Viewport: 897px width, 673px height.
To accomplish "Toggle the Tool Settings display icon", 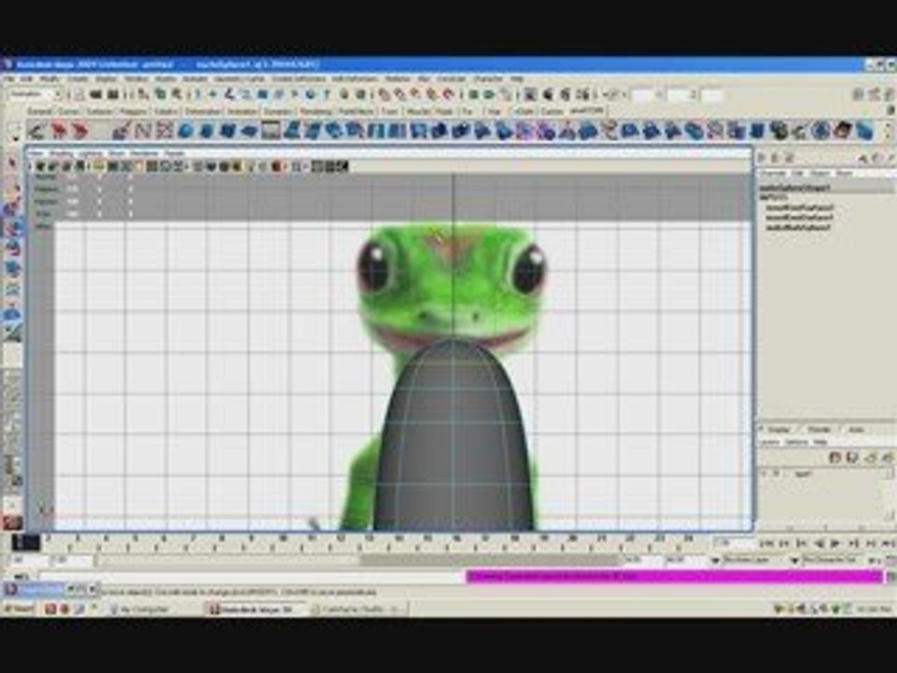I will click(x=874, y=94).
